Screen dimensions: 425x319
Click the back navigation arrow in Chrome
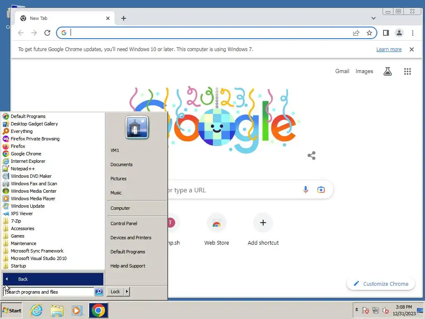pyautogui.click(x=21, y=33)
